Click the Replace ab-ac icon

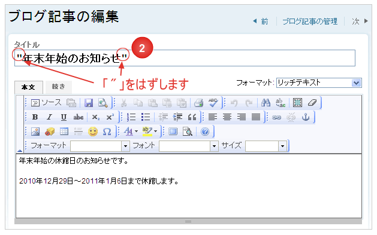(x=281, y=103)
